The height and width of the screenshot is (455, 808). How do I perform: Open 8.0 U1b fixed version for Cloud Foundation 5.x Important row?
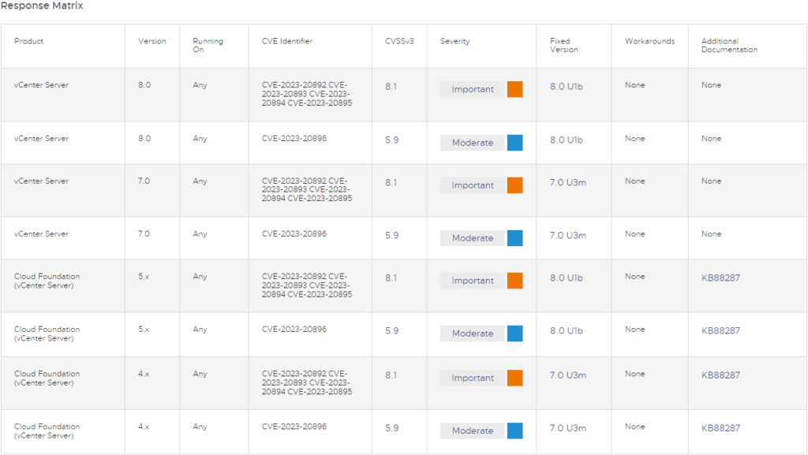coord(567,278)
